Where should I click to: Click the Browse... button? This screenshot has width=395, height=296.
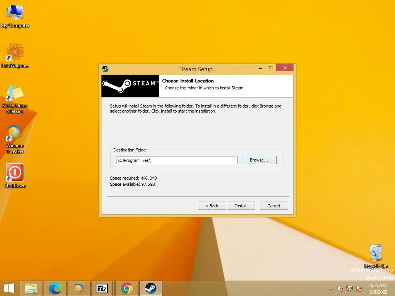click(x=260, y=160)
